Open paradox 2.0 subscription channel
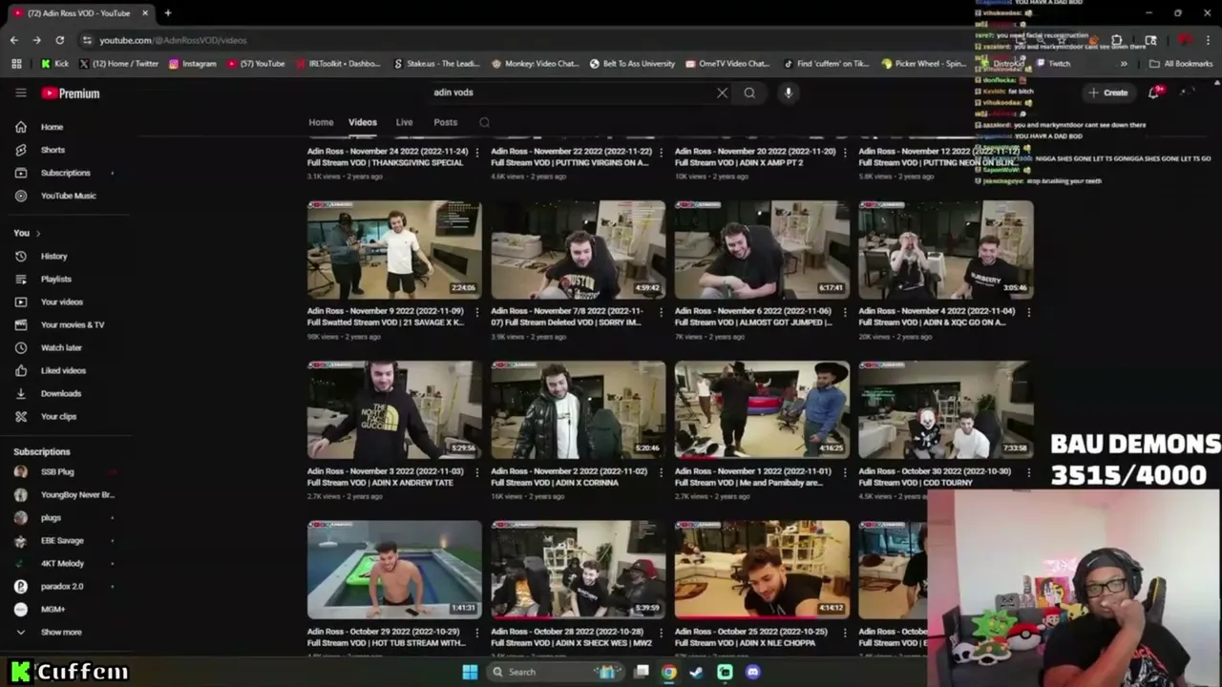This screenshot has height=687, width=1222. pyautogui.click(x=62, y=586)
